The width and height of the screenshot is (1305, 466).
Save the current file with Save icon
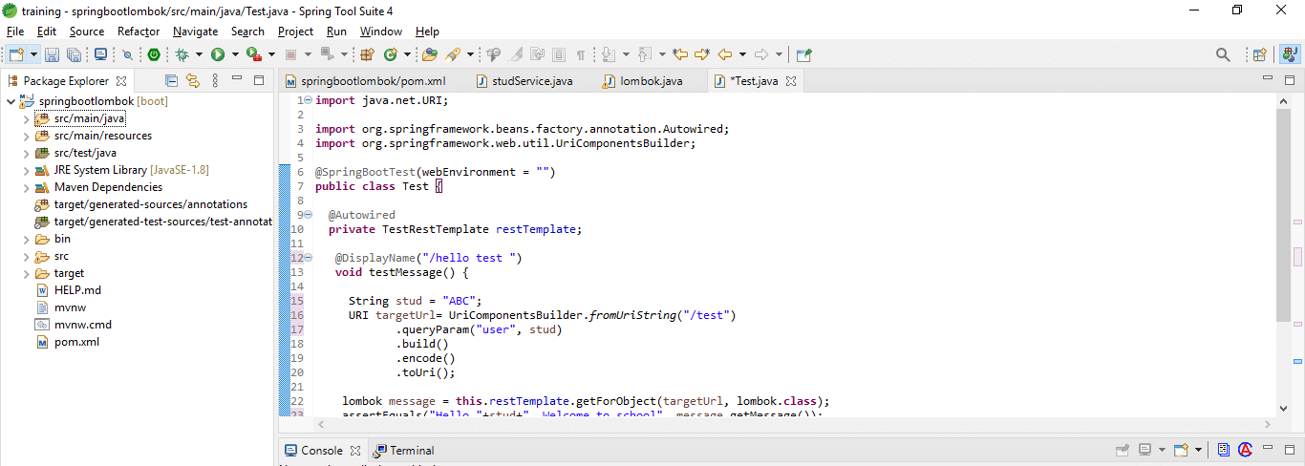pos(53,55)
